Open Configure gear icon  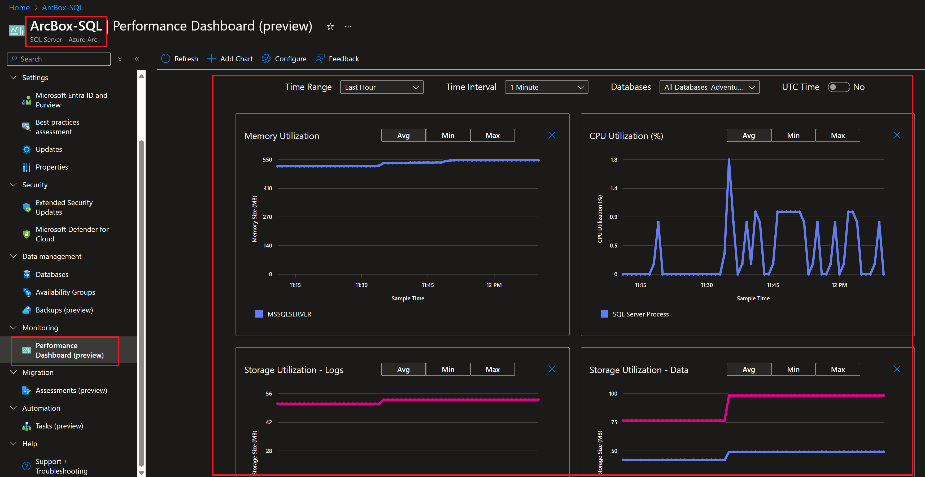pyautogui.click(x=266, y=59)
